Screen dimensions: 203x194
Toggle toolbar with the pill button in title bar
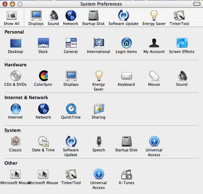pyautogui.click(x=197, y=4)
